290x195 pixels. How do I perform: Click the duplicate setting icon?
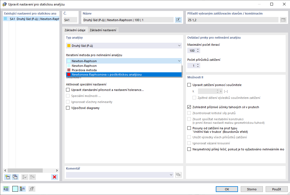15,177
